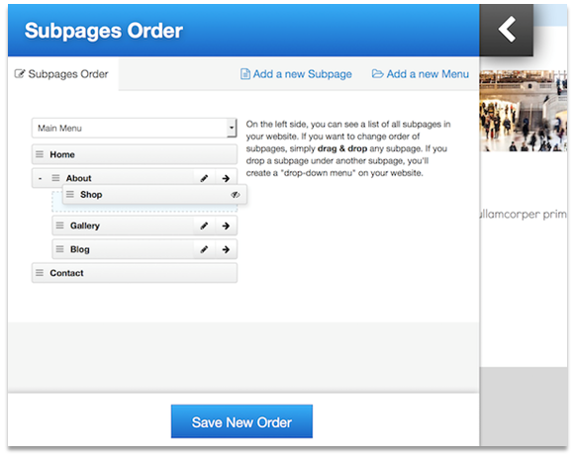Click the Home row drag handle icon
This screenshot has height=458, width=575.
[x=40, y=154]
